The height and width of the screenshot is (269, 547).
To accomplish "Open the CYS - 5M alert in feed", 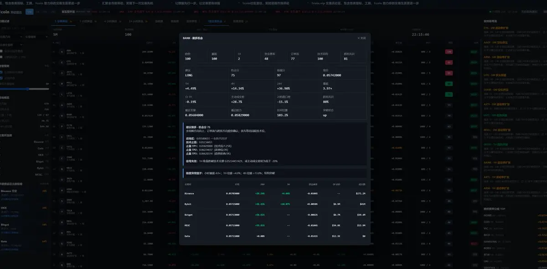I will pos(495,27).
